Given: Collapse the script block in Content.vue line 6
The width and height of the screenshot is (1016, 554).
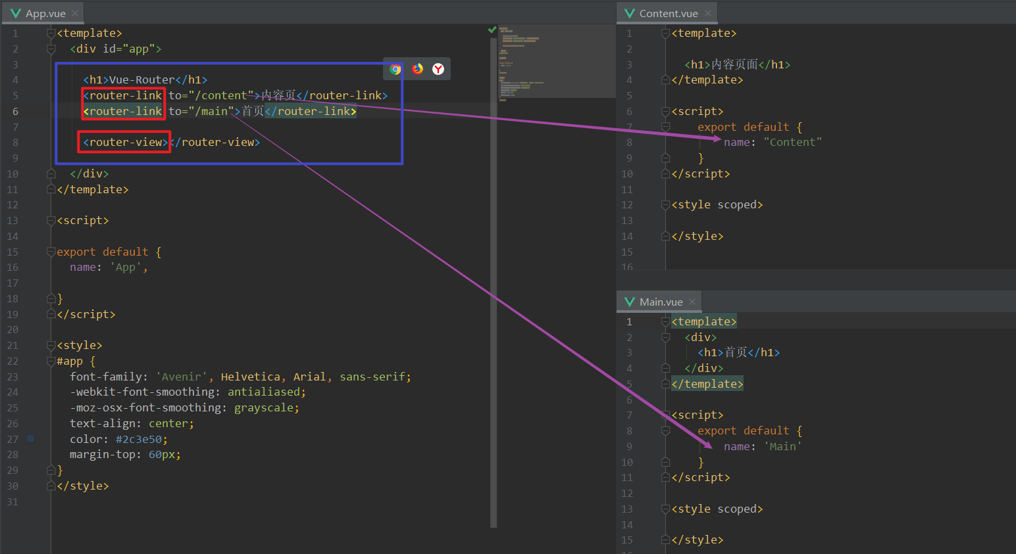Looking at the screenshot, I should [x=665, y=111].
